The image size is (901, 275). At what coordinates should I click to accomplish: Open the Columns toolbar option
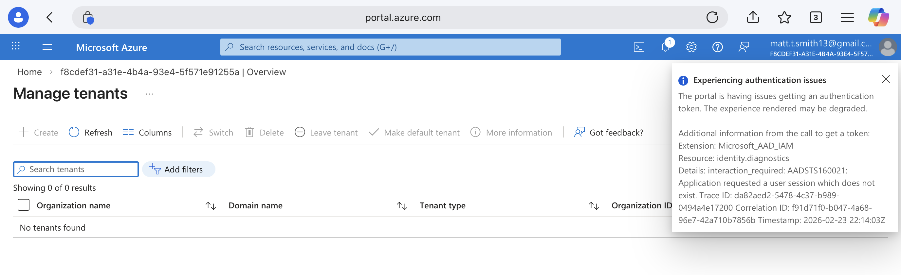coord(147,133)
